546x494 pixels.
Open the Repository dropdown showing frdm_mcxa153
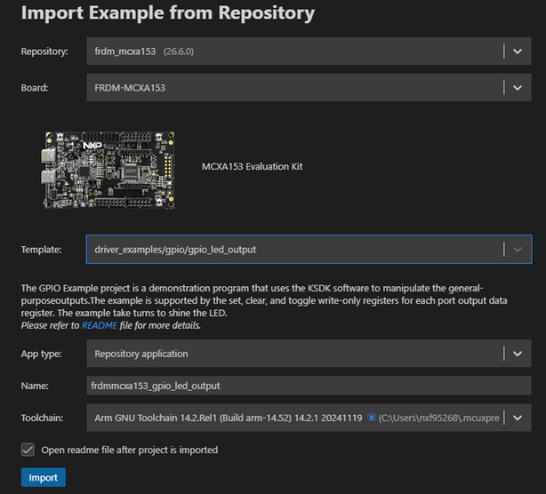309,52
